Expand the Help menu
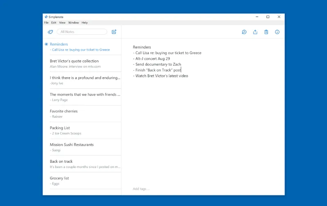Image resolution: width=327 pixels, height=206 pixels. [x=85, y=22]
